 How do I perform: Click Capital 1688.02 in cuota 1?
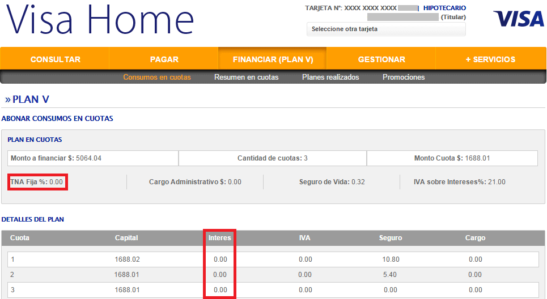[127, 259]
